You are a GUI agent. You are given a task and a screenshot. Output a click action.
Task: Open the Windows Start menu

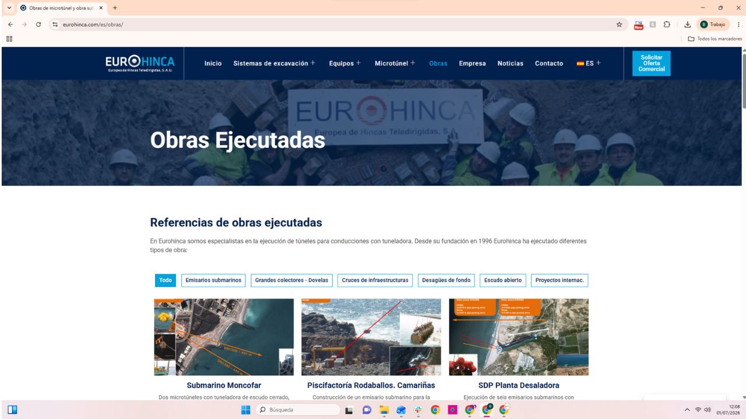tap(245, 410)
